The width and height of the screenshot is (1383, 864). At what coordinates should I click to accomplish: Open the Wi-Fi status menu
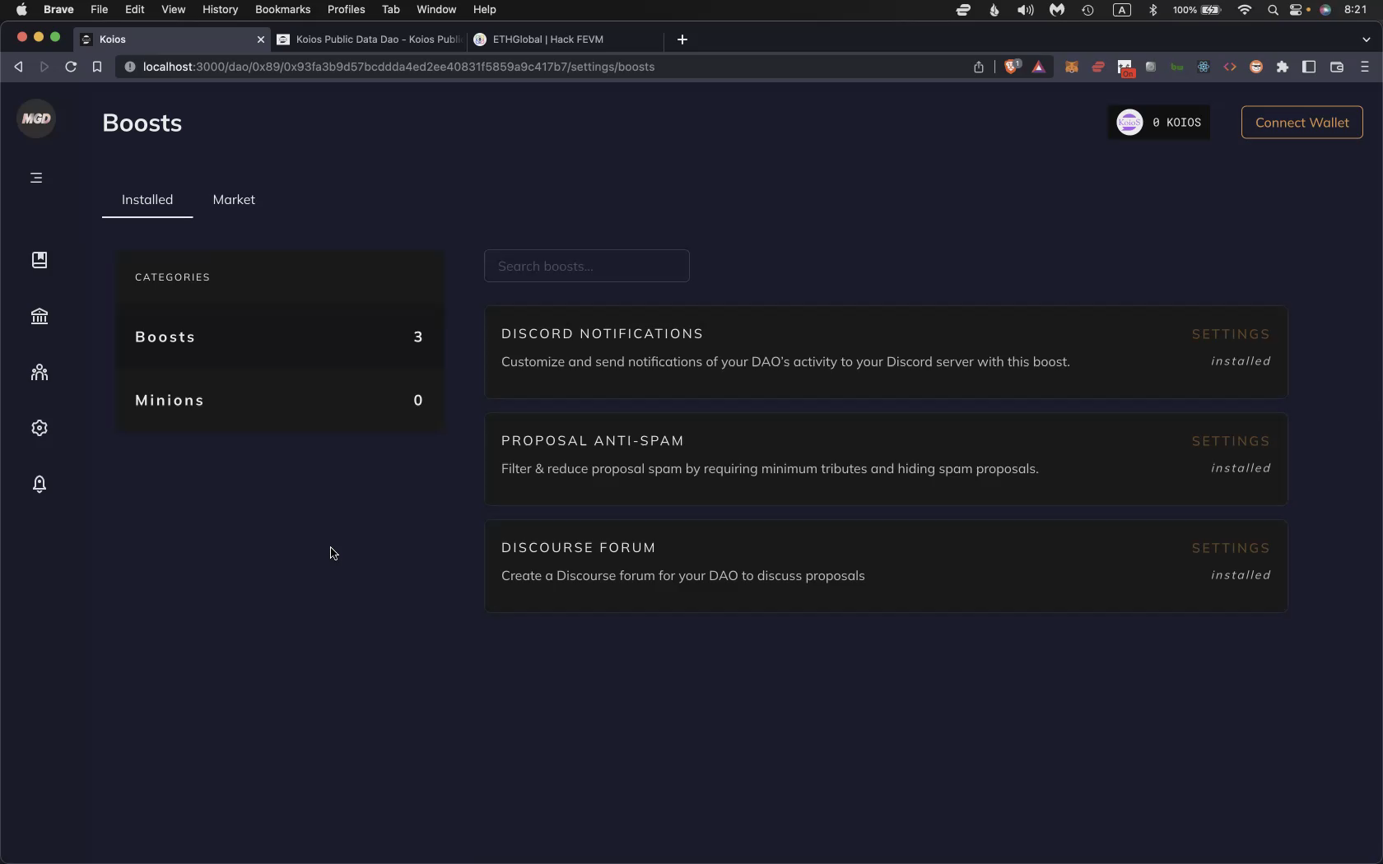(x=1245, y=10)
